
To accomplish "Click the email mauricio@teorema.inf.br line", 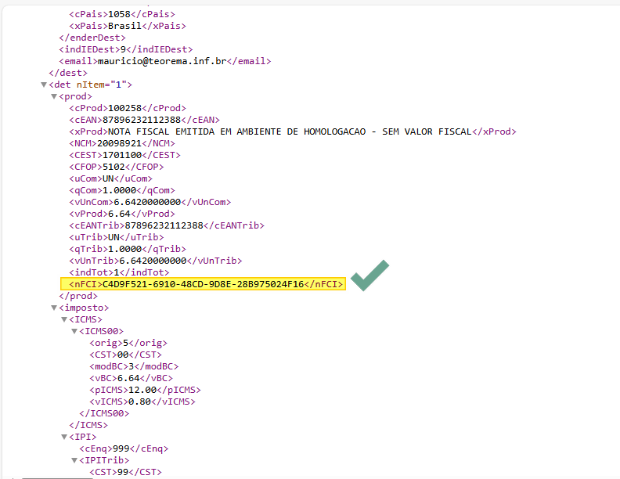I will 165,61.
